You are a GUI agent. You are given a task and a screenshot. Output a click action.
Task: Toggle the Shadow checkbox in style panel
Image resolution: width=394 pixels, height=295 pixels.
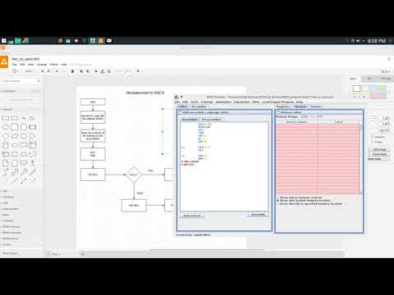click(x=373, y=137)
